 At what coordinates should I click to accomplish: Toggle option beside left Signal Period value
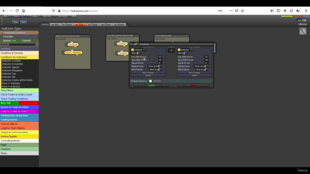pyautogui.click(x=164, y=63)
